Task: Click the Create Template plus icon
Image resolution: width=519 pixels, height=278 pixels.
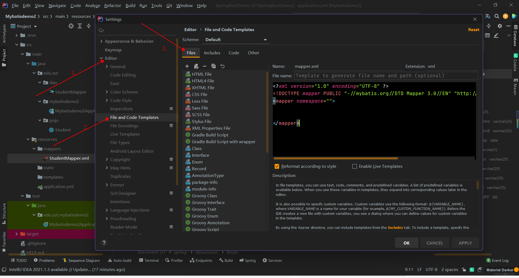Action: point(187,66)
